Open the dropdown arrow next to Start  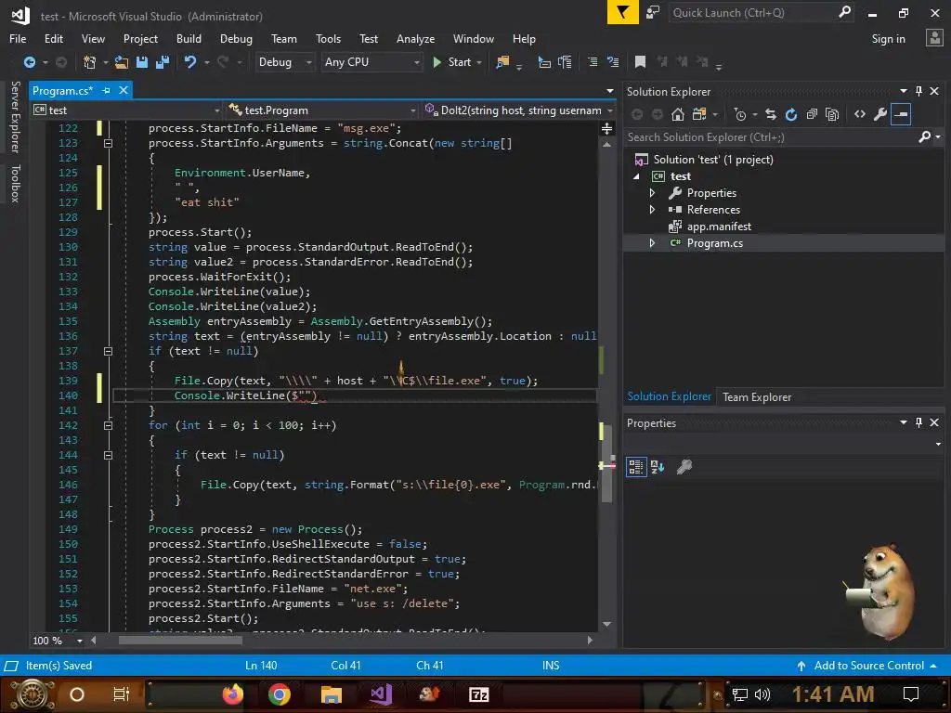pos(479,62)
